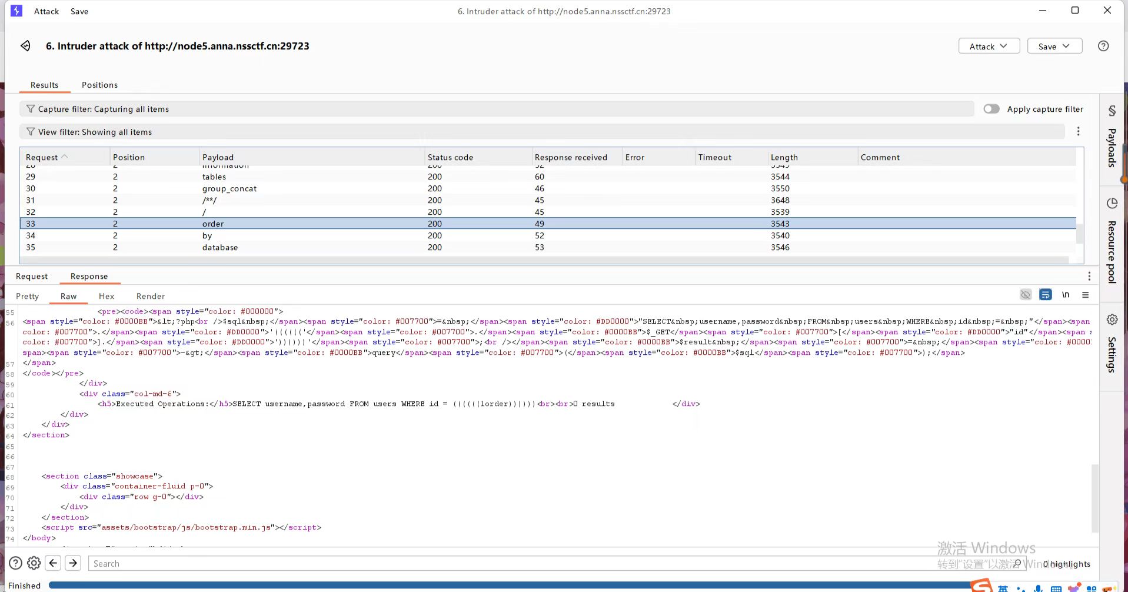Switch to the Render view tab
This screenshot has height=592, width=1128.
pos(151,296)
